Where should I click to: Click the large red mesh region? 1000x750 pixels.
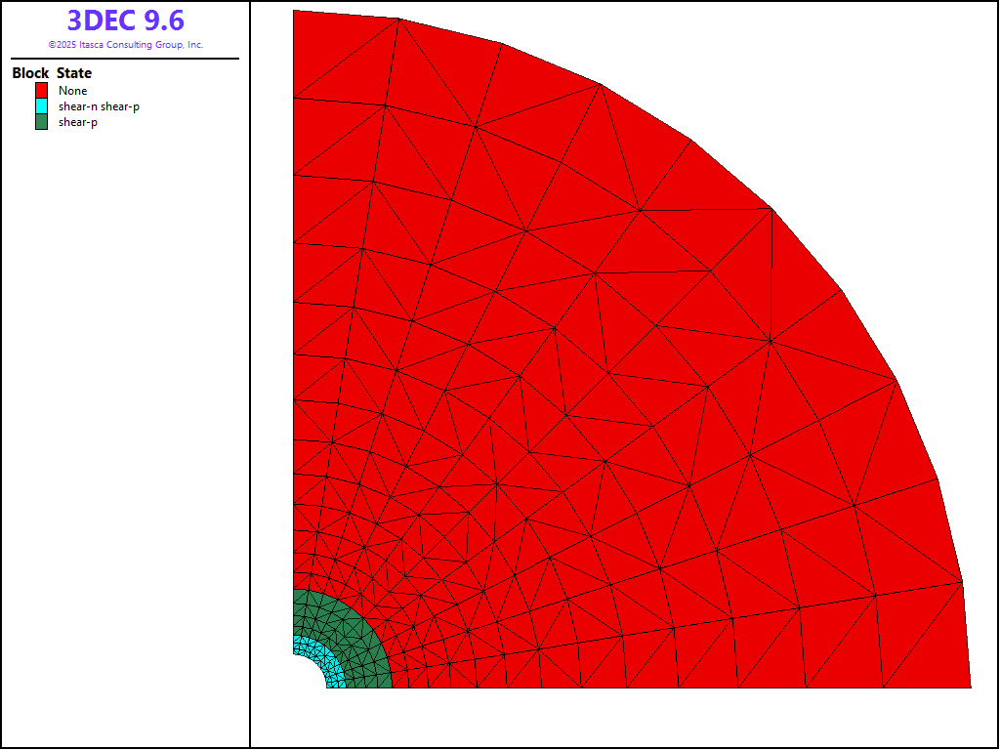tap(586, 391)
